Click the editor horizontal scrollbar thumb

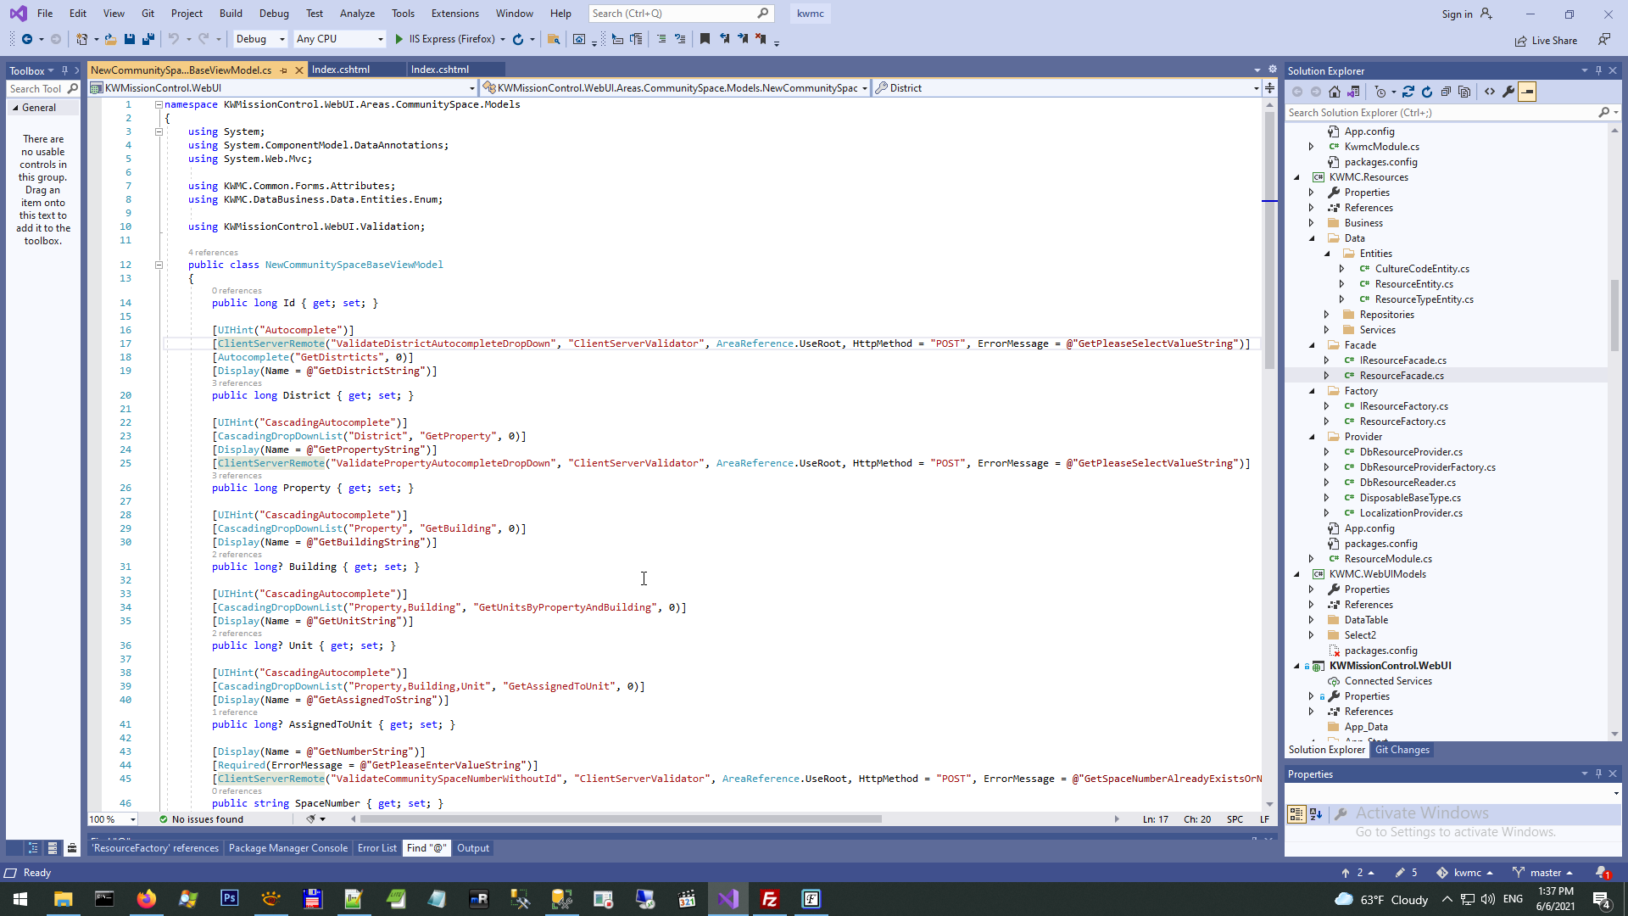pyautogui.click(x=619, y=819)
